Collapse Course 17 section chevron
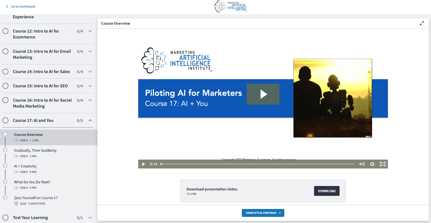431x223 pixels. point(90,120)
